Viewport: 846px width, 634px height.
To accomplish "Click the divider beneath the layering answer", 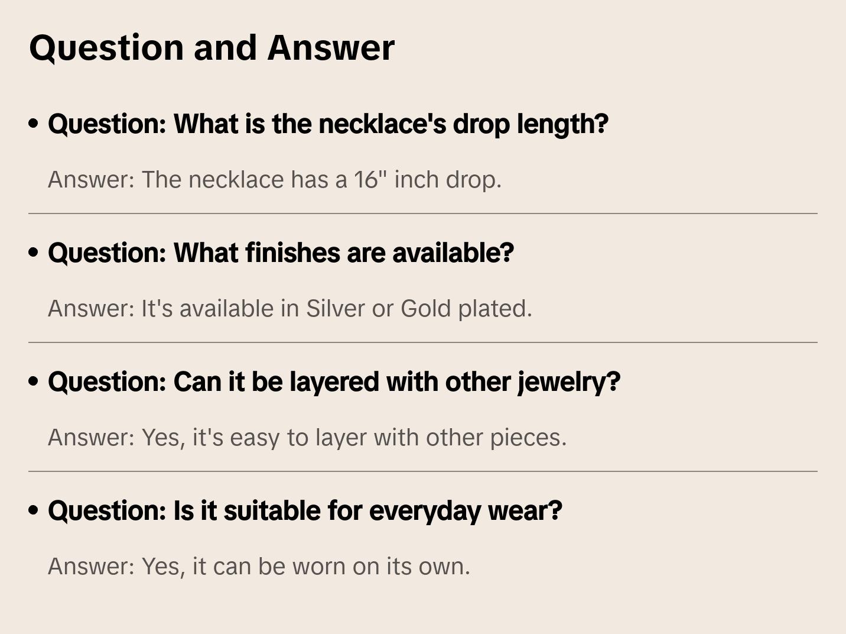I will click(423, 471).
